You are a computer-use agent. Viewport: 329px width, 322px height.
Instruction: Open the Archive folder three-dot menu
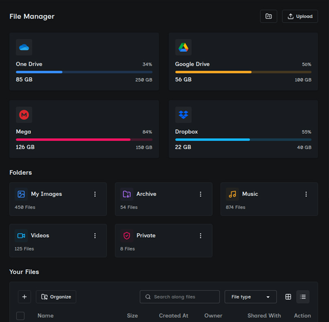coord(201,194)
